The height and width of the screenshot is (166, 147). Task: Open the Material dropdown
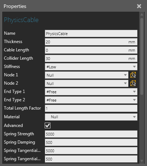[91, 117]
